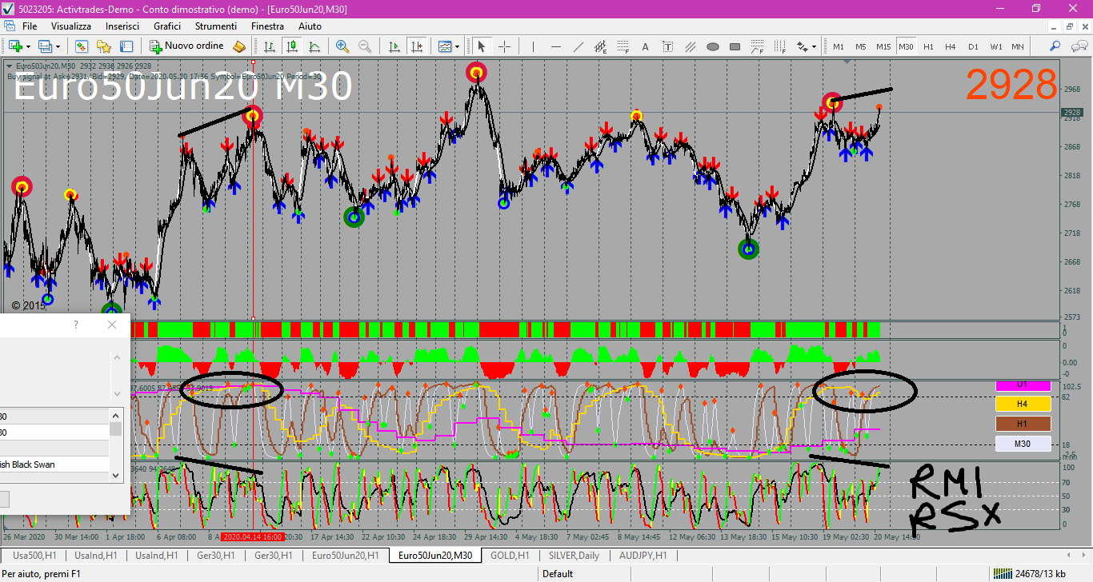Open the Strumenti menu
This screenshot has width=1093, height=582.
pos(215,26)
